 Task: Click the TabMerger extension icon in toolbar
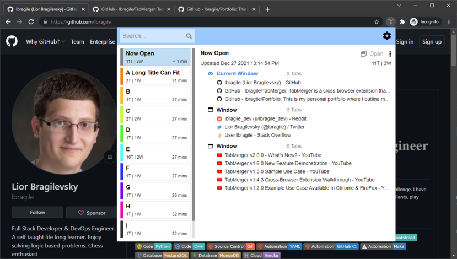point(390,22)
